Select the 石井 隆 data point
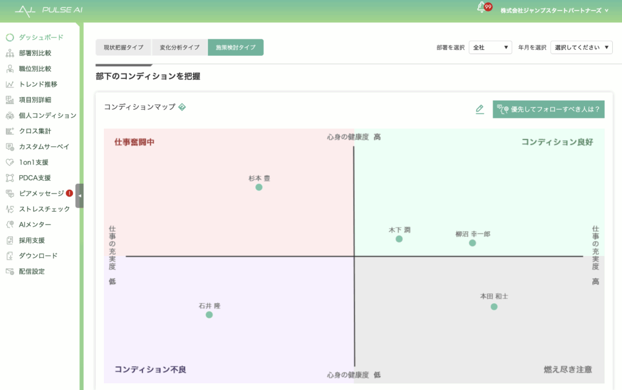 pyautogui.click(x=209, y=315)
